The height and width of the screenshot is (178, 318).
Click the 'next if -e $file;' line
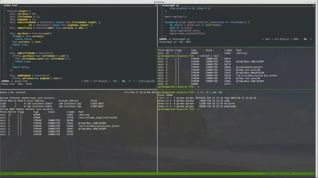click(x=181, y=28)
